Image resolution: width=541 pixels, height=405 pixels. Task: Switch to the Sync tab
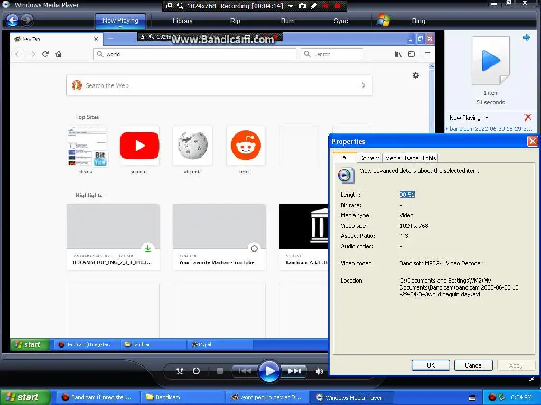point(341,21)
